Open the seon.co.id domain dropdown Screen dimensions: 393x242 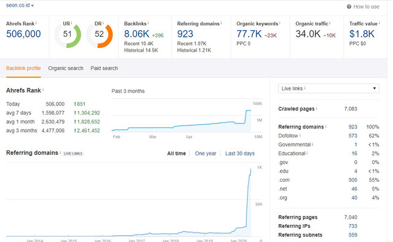pos(20,6)
